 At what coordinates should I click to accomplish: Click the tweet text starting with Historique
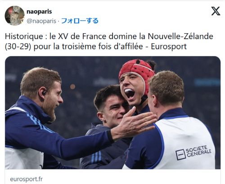[109, 41]
